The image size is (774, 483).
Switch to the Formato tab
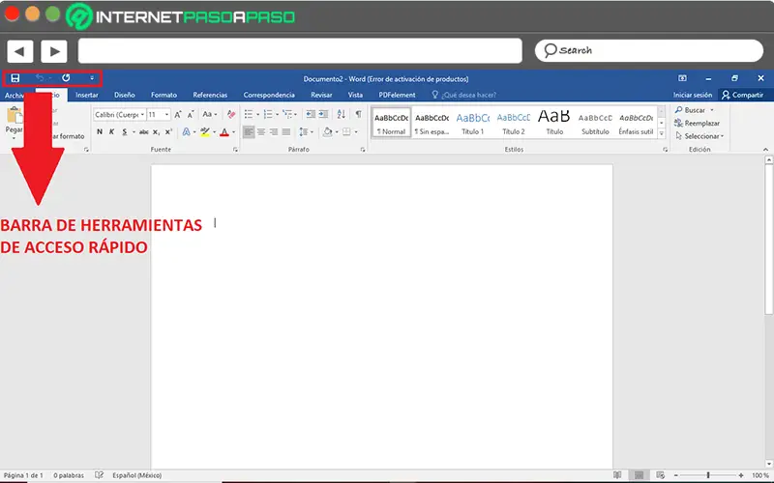pos(164,95)
